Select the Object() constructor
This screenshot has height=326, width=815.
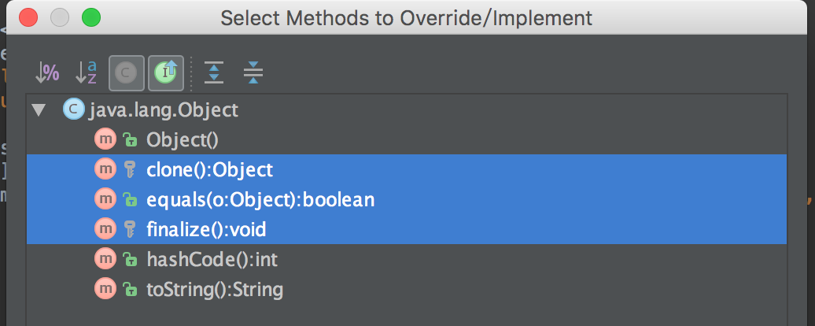(x=182, y=140)
